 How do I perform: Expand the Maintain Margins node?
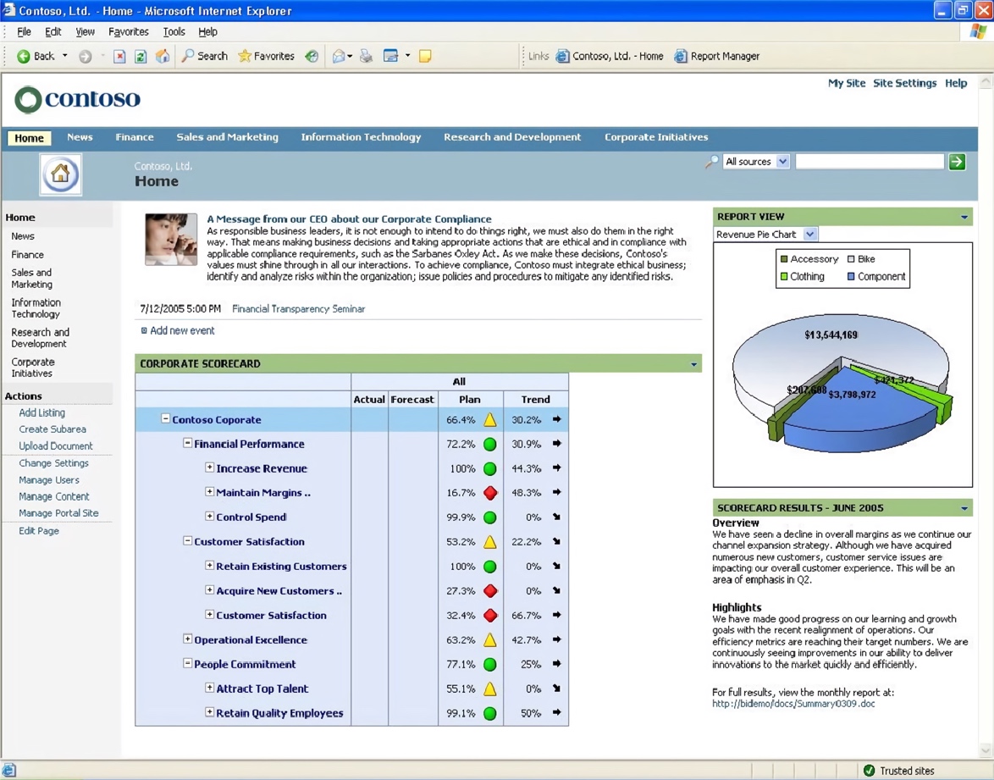tap(209, 491)
